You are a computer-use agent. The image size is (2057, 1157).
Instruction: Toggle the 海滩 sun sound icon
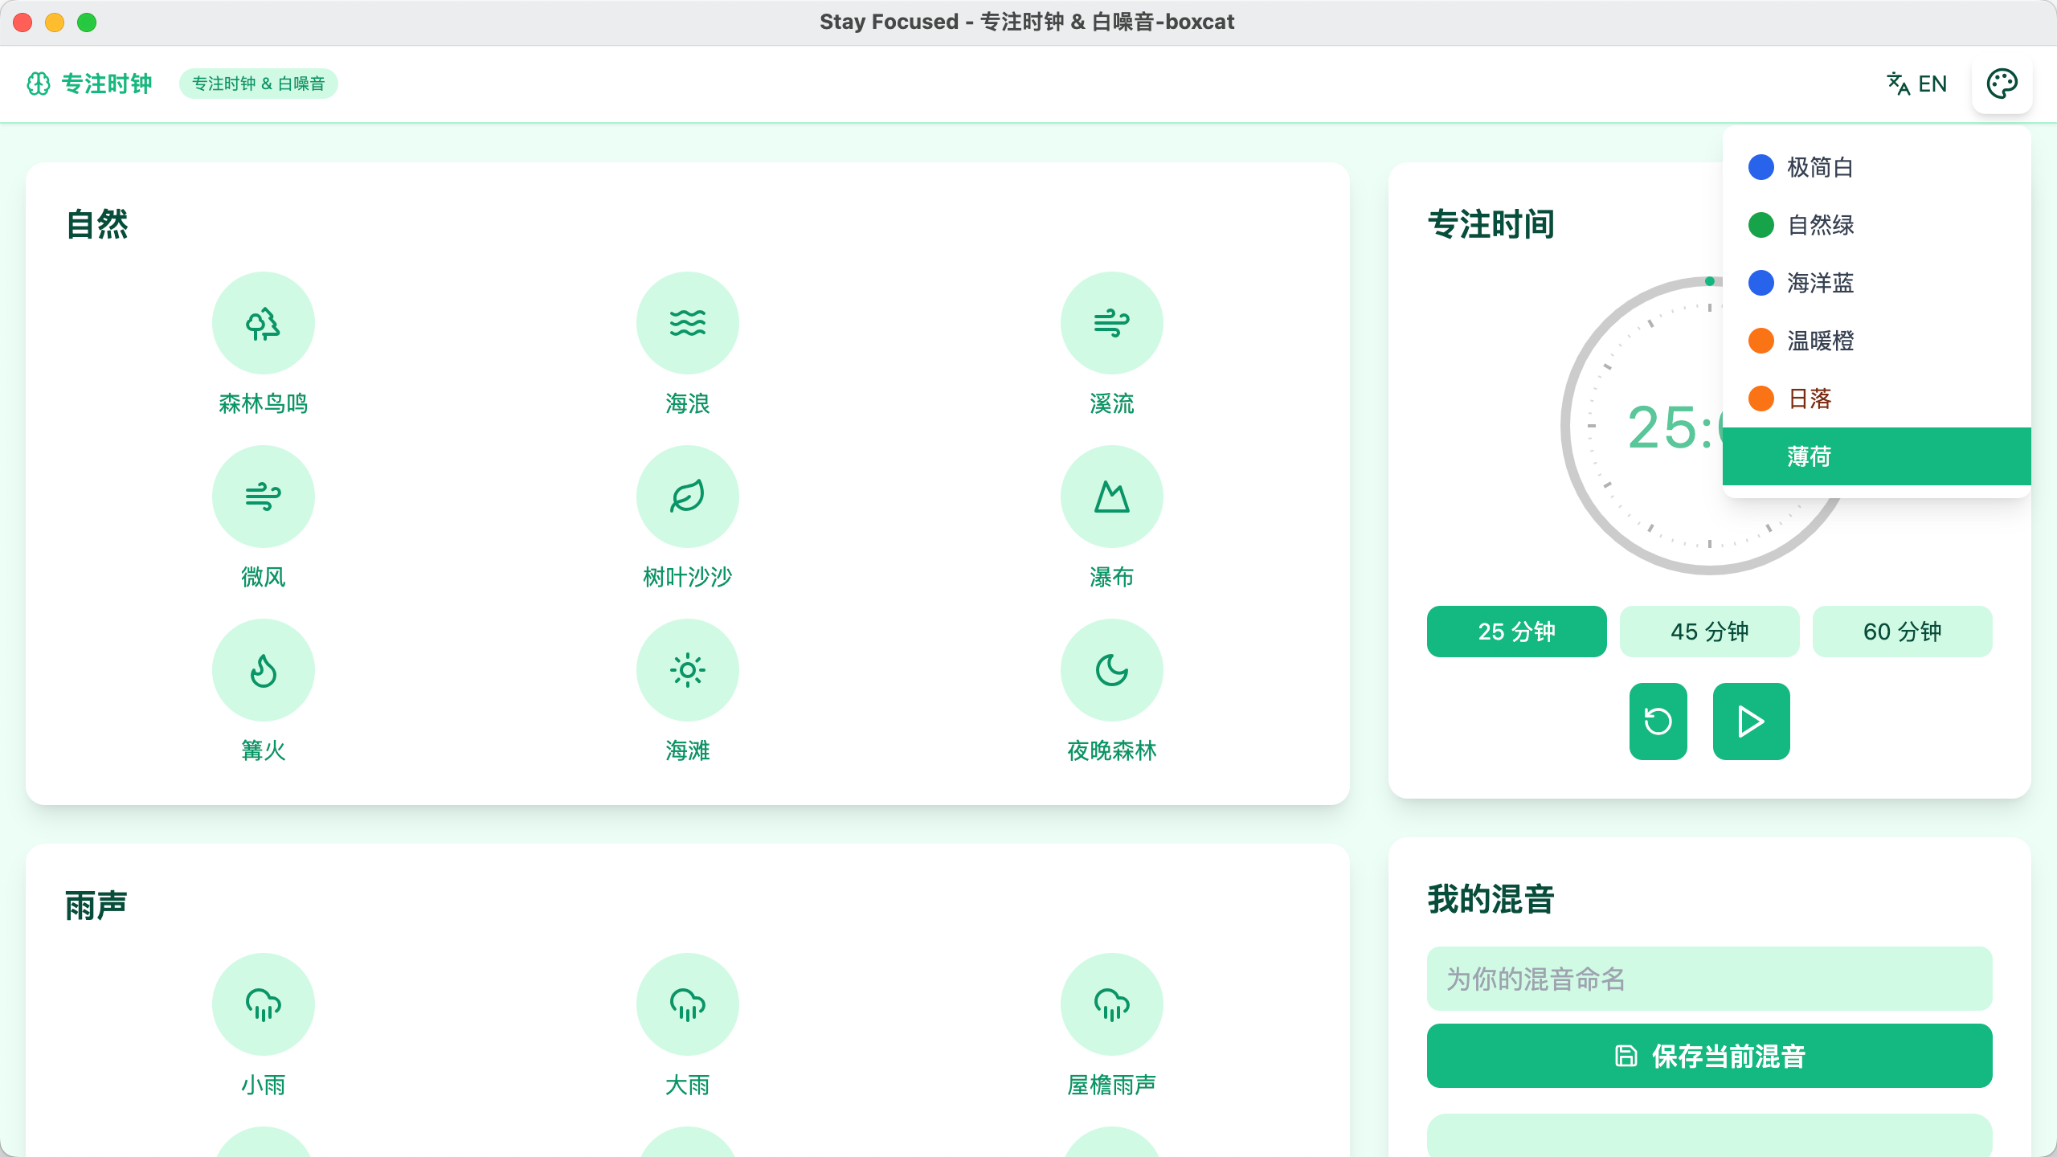687,670
